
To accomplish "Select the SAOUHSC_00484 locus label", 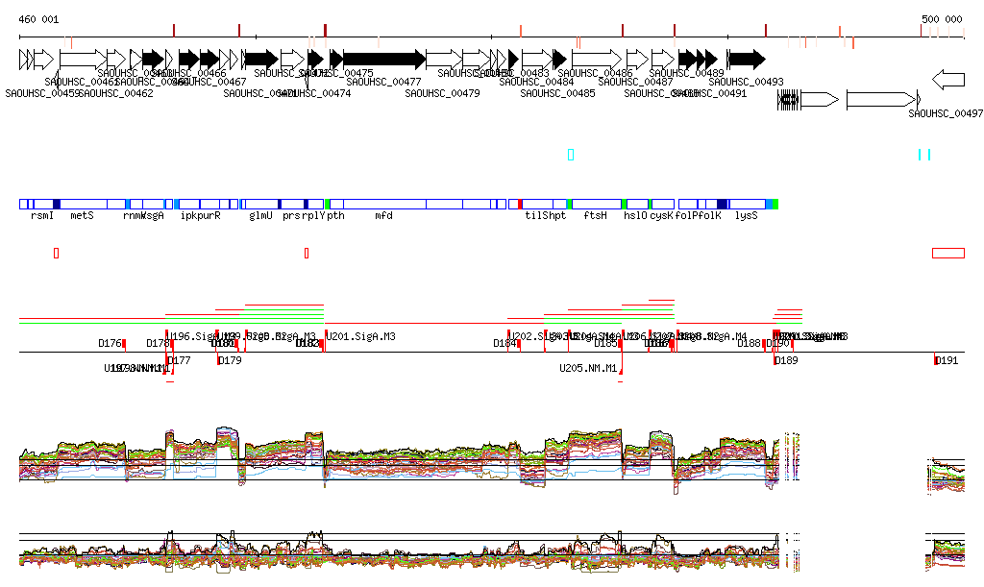I will tap(536, 82).
